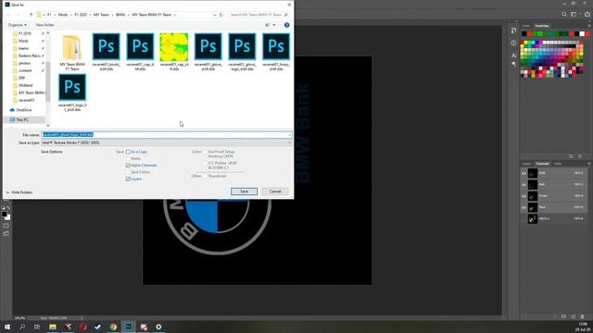Select the racenet01_logo_01_d.tif.dds file icon
This screenshot has width=593, height=333.
72,87
